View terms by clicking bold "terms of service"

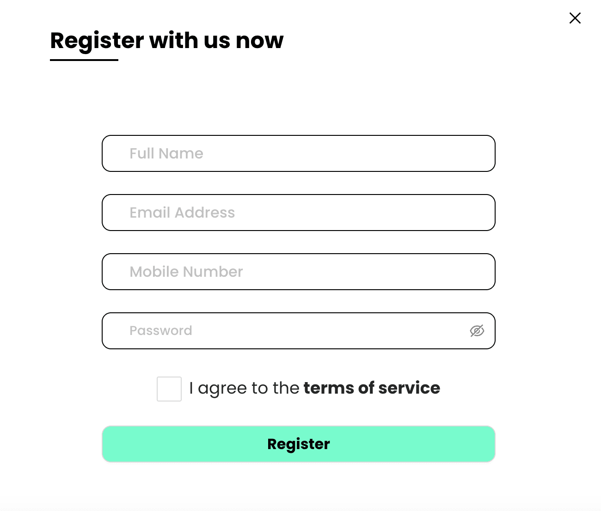[372, 388]
